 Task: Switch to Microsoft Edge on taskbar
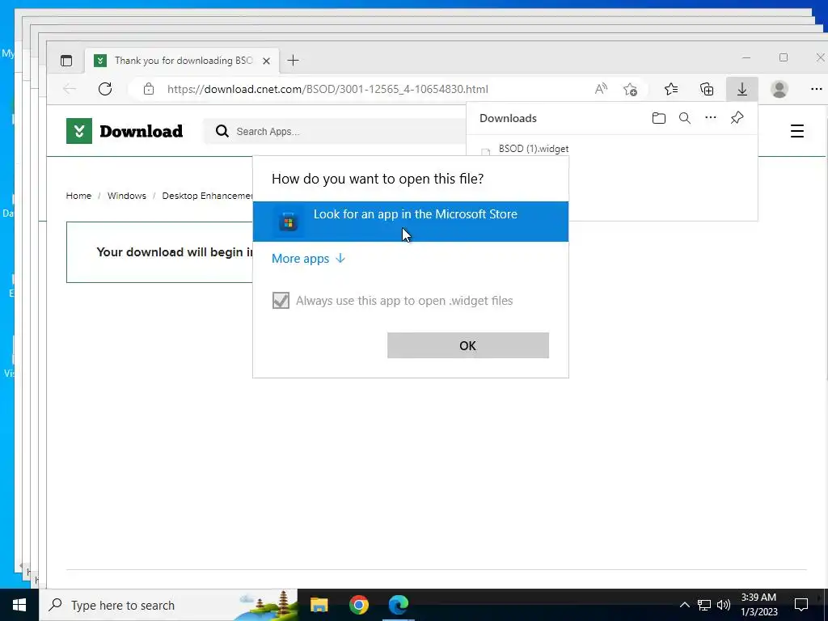pos(399,605)
